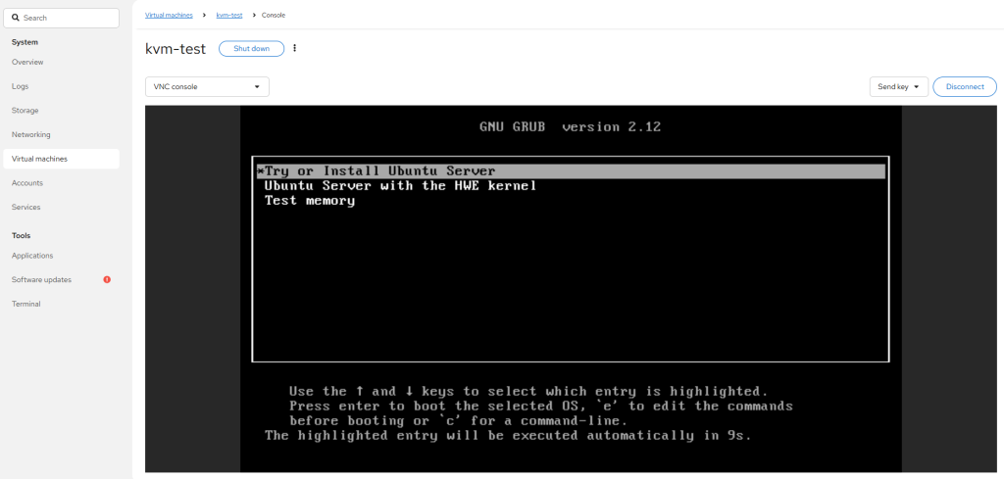Open the VNC console type dropdown

click(208, 86)
